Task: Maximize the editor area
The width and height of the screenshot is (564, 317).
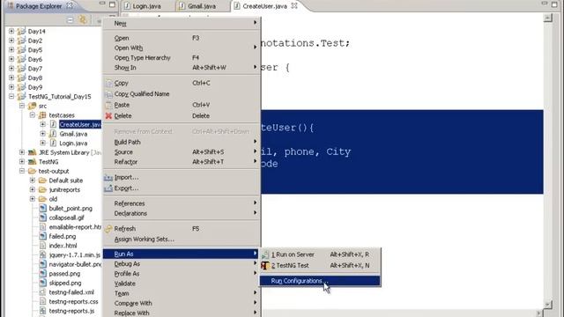Action: (x=554, y=4)
